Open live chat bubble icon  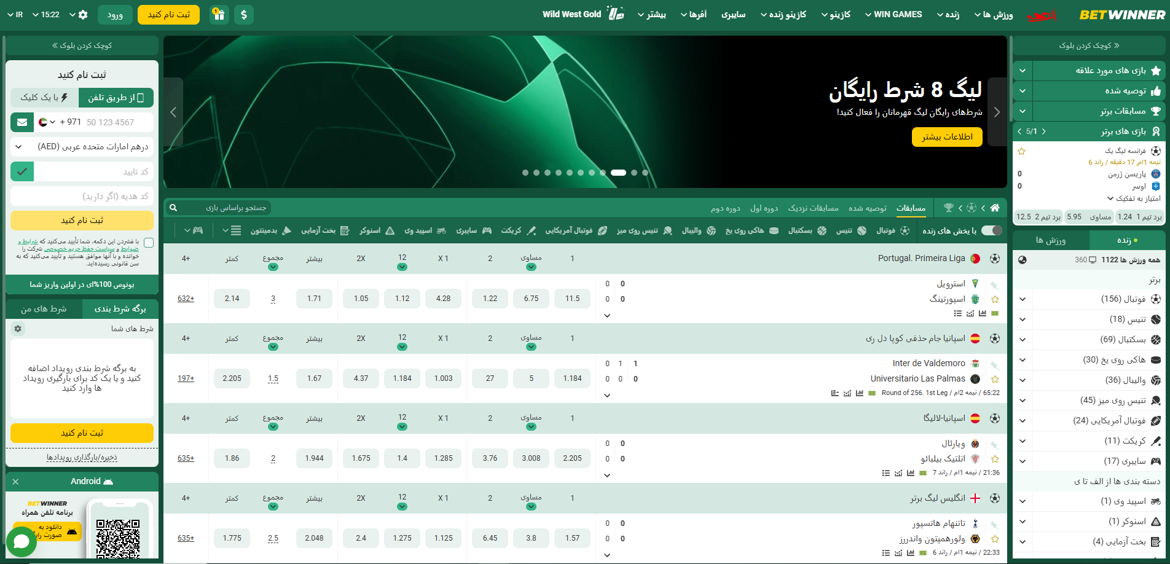pyautogui.click(x=22, y=541)
